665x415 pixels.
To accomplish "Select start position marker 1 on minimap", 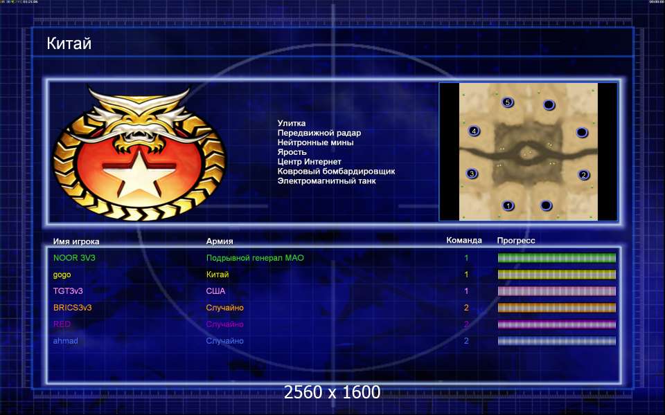I will pyautogui.click(x=508, y=206).
